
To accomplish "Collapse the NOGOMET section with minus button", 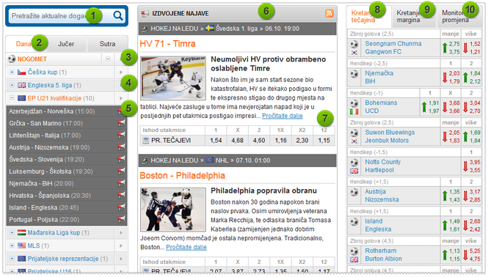I will pos(108,59).
